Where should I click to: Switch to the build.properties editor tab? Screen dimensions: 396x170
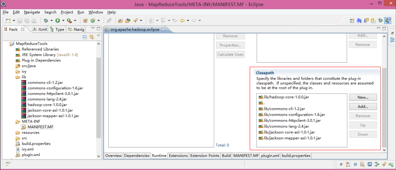[296, 156]
